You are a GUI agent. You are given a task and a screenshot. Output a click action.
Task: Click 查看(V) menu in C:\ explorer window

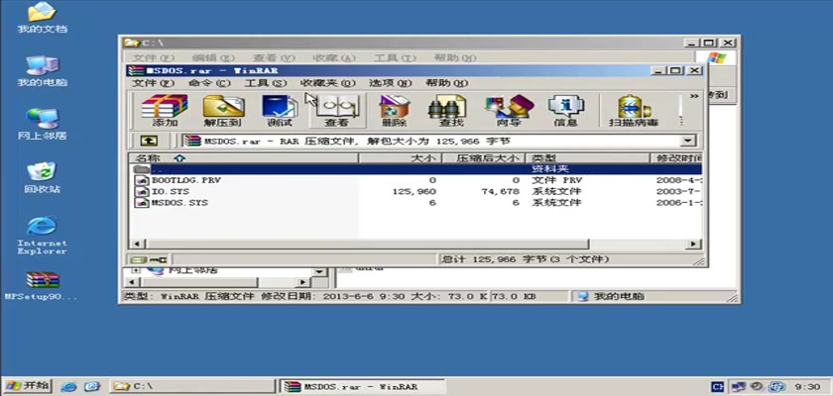tap(274, 57)
